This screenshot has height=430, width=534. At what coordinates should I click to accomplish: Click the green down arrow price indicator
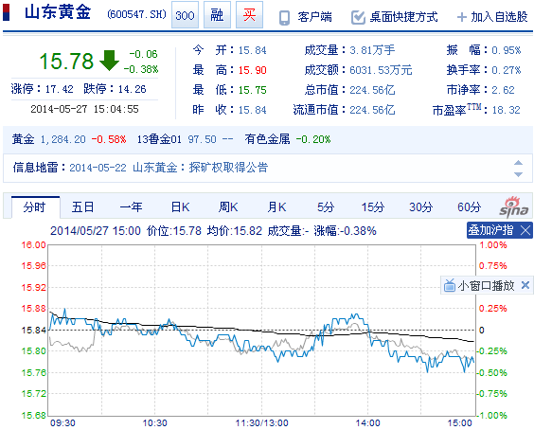click(x=109, y=61)
